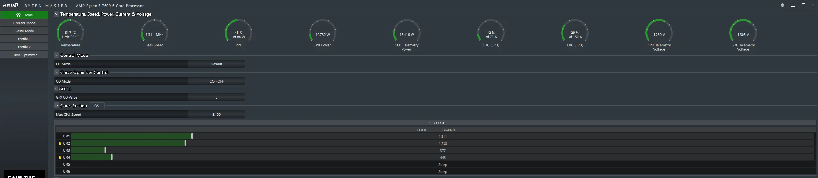The height and width of the screenshot is (178, 818).
Task: Select the C 05 core row label
Action: (66, 164)
